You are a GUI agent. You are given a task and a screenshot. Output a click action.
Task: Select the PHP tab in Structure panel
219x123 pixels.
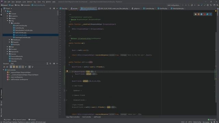pos(12,64)
